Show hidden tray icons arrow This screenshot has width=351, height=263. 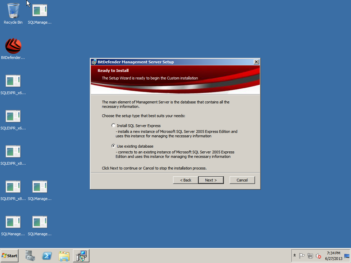(294, 255)
